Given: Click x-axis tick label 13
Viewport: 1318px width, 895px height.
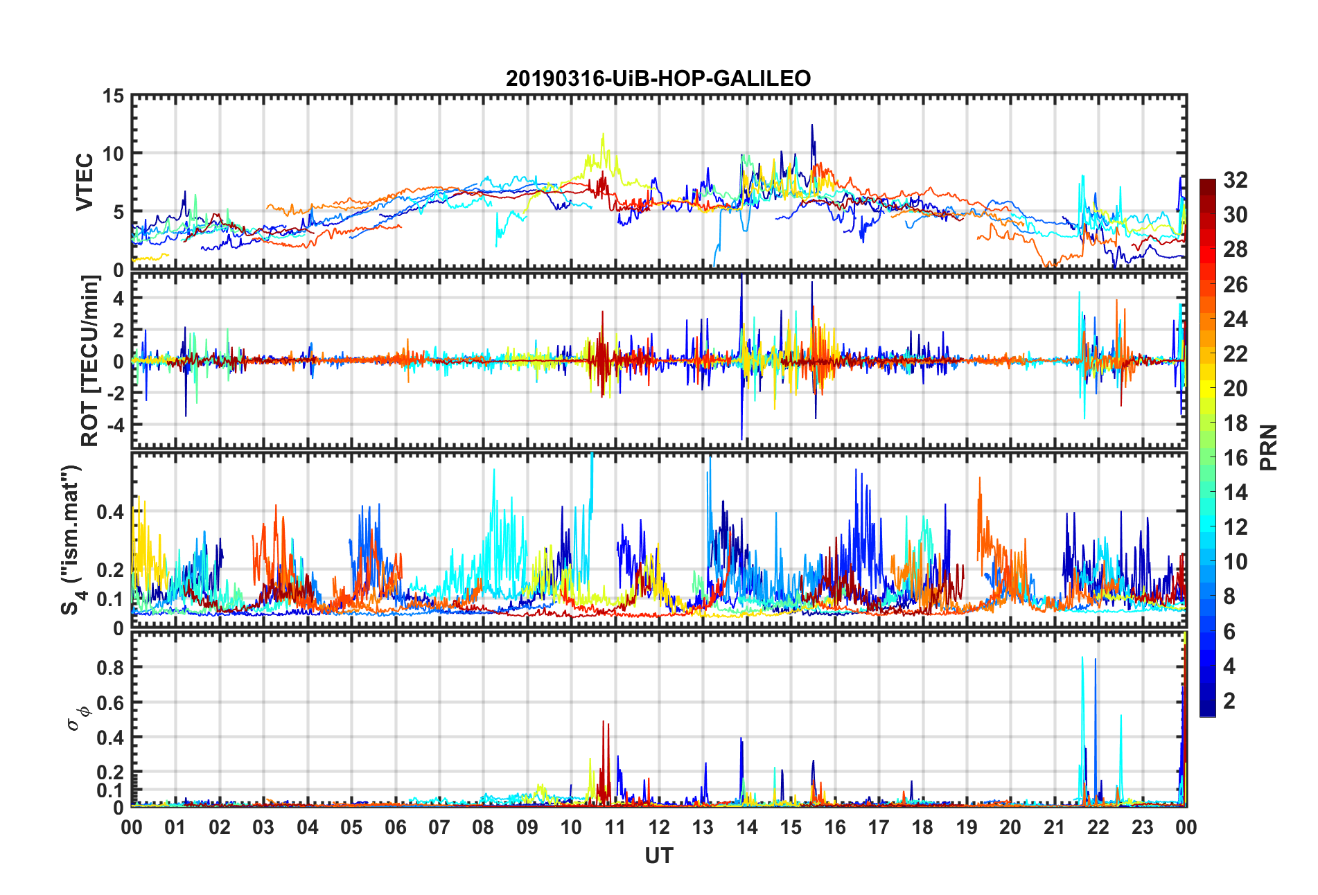Looking at the screenshot, I should point(703,827).
